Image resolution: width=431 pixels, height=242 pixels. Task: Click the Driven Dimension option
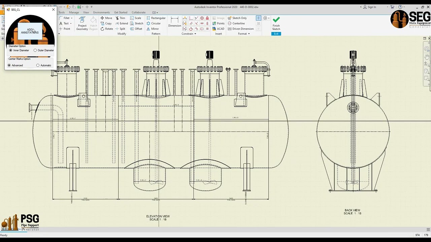240,29
